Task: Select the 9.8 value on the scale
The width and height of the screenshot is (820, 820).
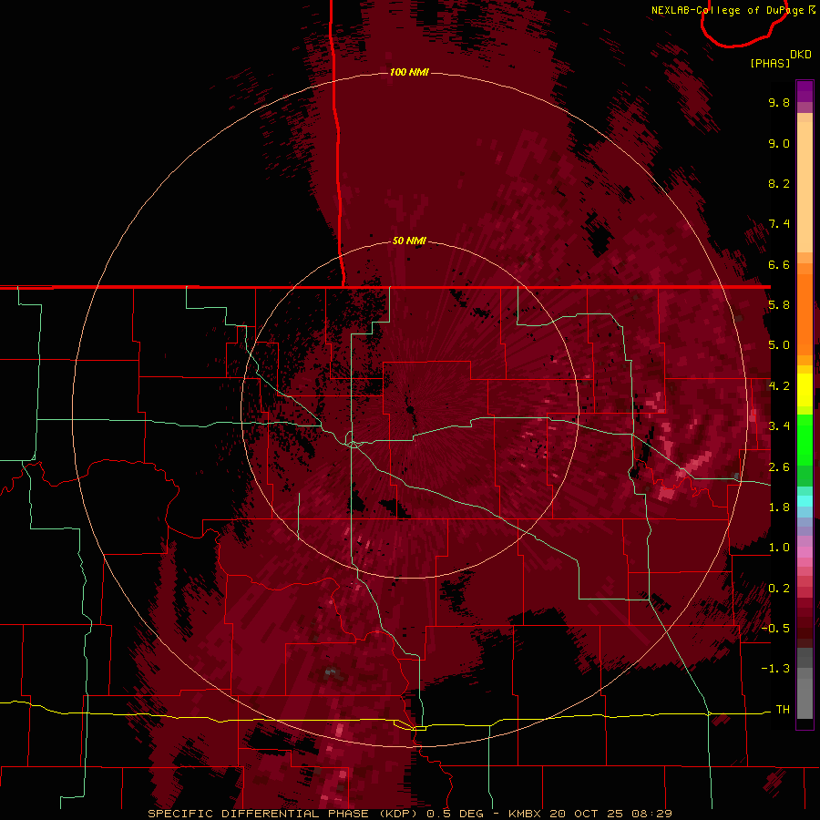Action: pos(779,102)
